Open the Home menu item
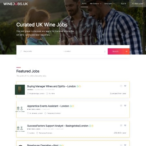The image size is (146, 146). [84, 4]
